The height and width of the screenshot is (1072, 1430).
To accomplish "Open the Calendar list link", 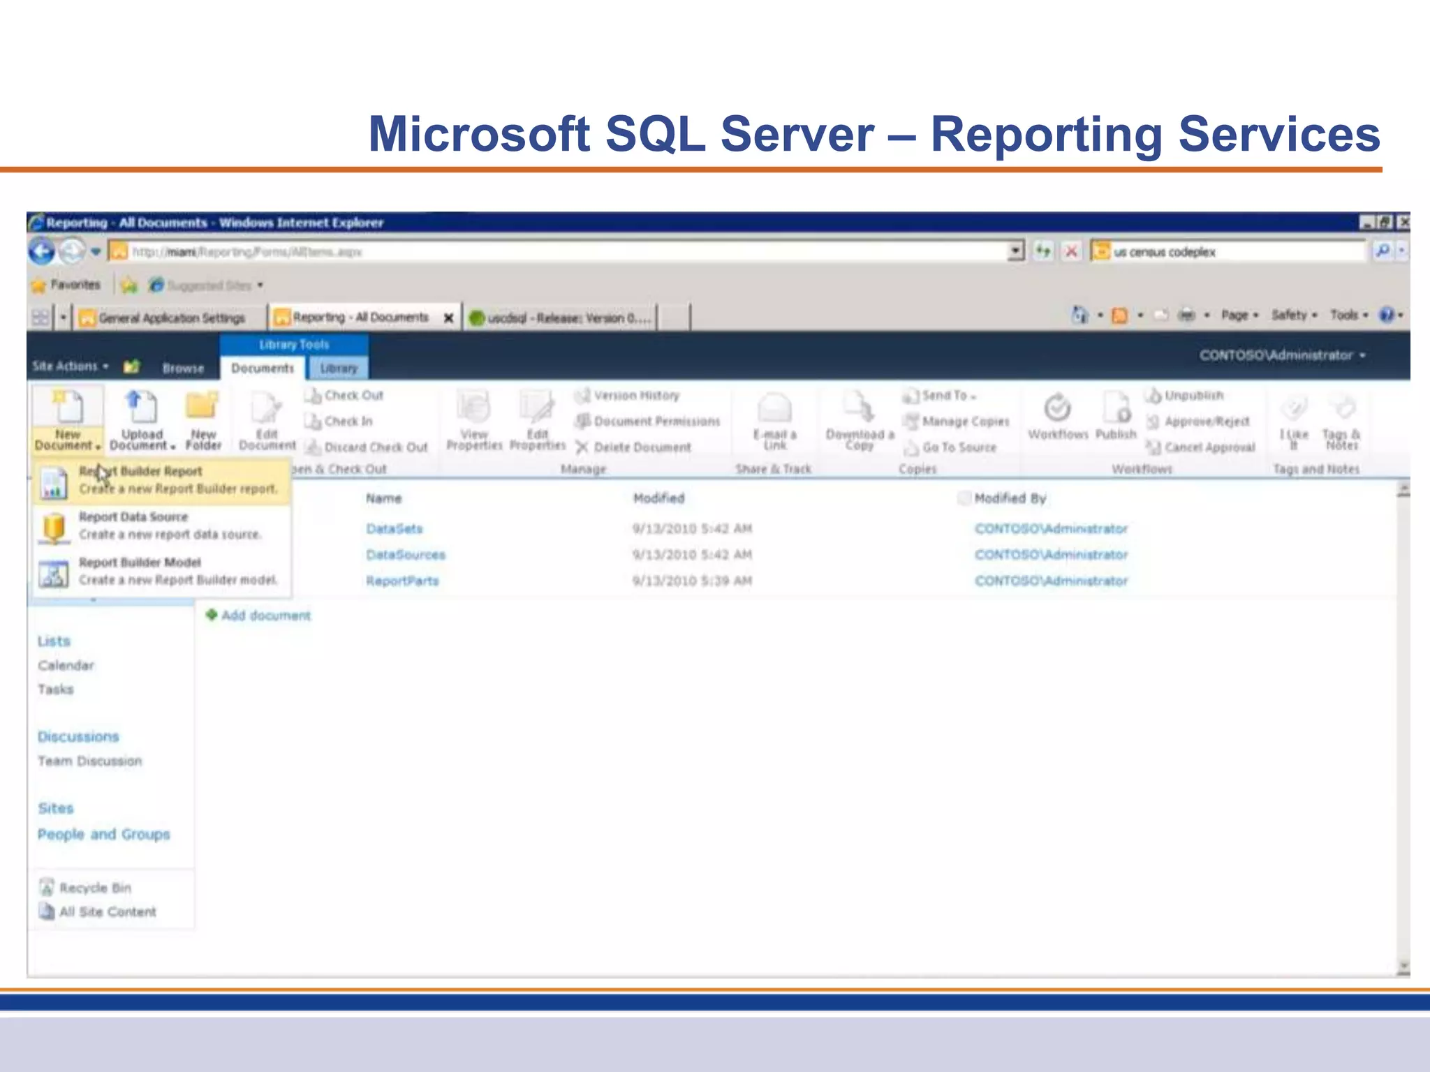I will [x=66, y=666].
